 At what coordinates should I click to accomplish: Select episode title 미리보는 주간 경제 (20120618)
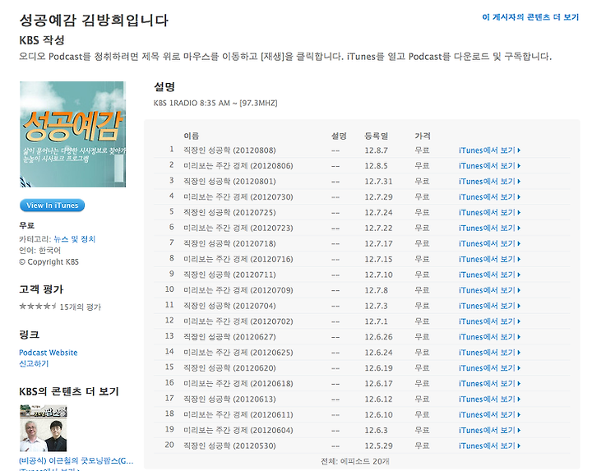(238, 383)
